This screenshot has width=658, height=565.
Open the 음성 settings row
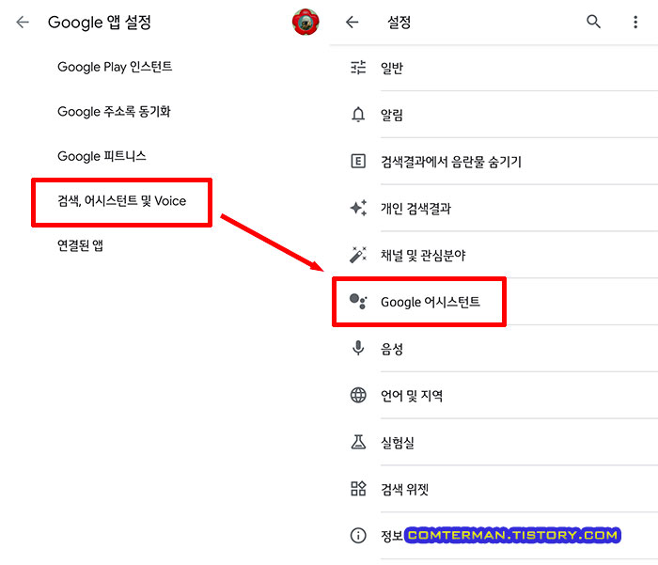(x=493, y=349)
